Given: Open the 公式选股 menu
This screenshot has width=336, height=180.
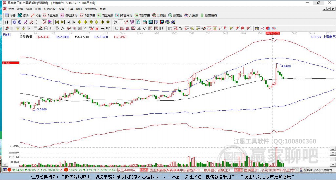Looking at the screenshot, I should pos(50,9).
